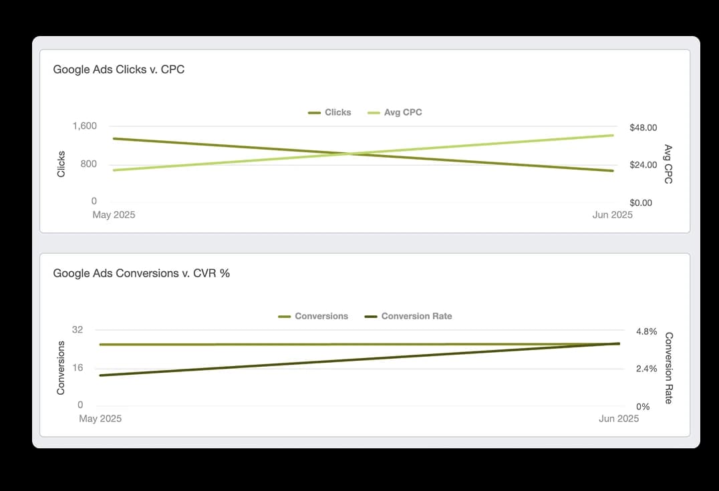719x491 pixels.
Task: Select Jun 2025 on the Clicks chart axis
Action: click(x=612, y=215)
